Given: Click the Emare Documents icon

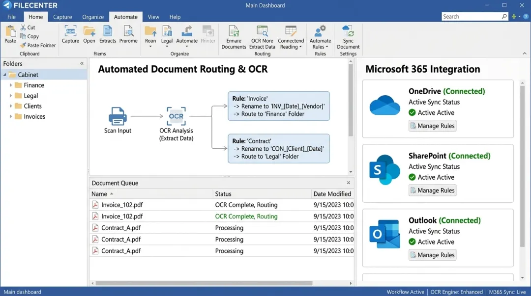Looking at the screenshot, I should click(x=234, y=31).
